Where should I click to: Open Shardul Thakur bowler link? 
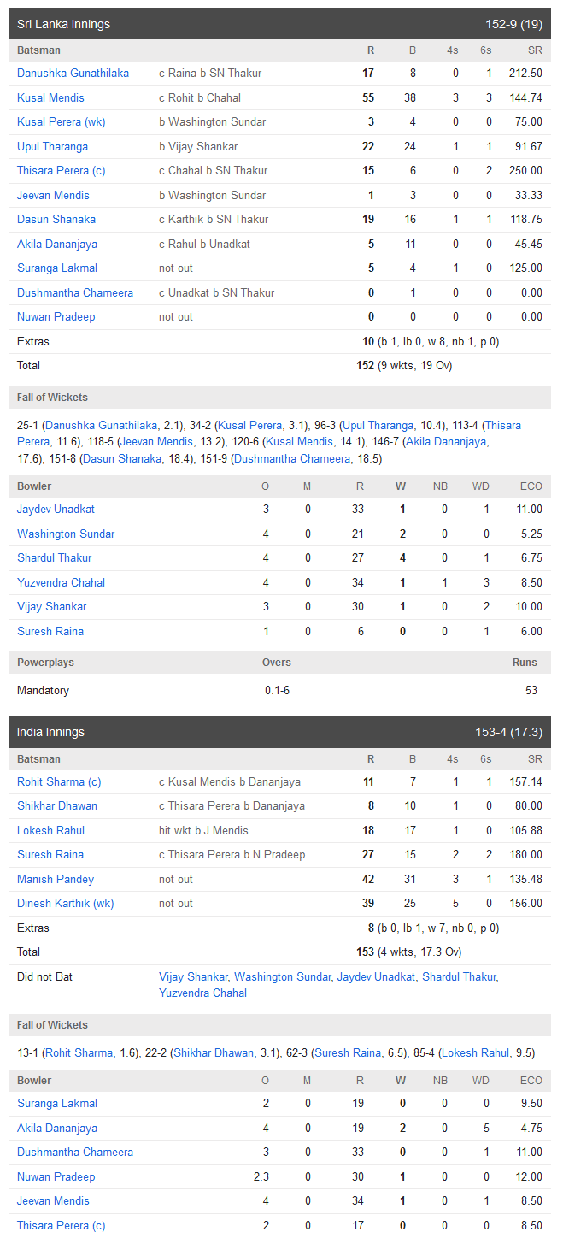tap(55, 558)
